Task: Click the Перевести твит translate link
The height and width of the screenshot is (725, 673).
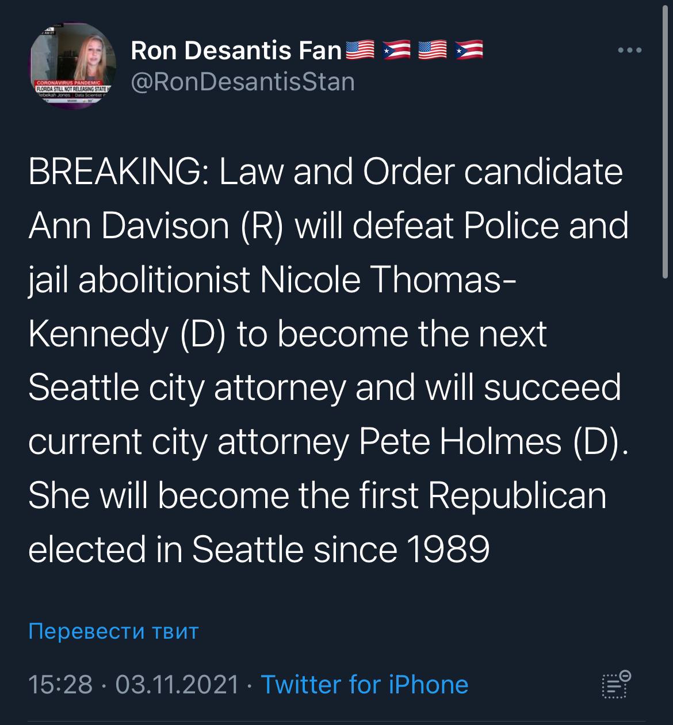Action: 113,631
